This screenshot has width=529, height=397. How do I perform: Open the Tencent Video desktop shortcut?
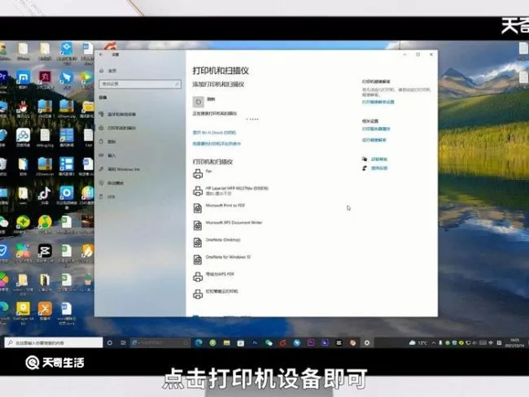click(x=85, y=80)
